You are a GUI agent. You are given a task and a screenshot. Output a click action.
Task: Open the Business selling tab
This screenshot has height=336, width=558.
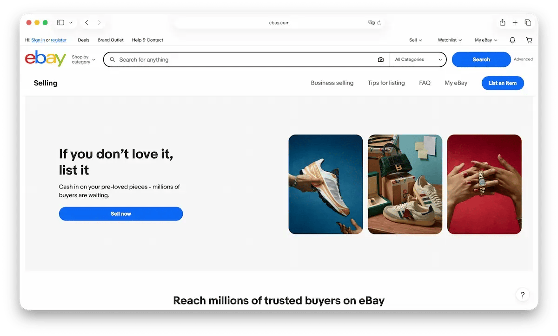point(332,83)
